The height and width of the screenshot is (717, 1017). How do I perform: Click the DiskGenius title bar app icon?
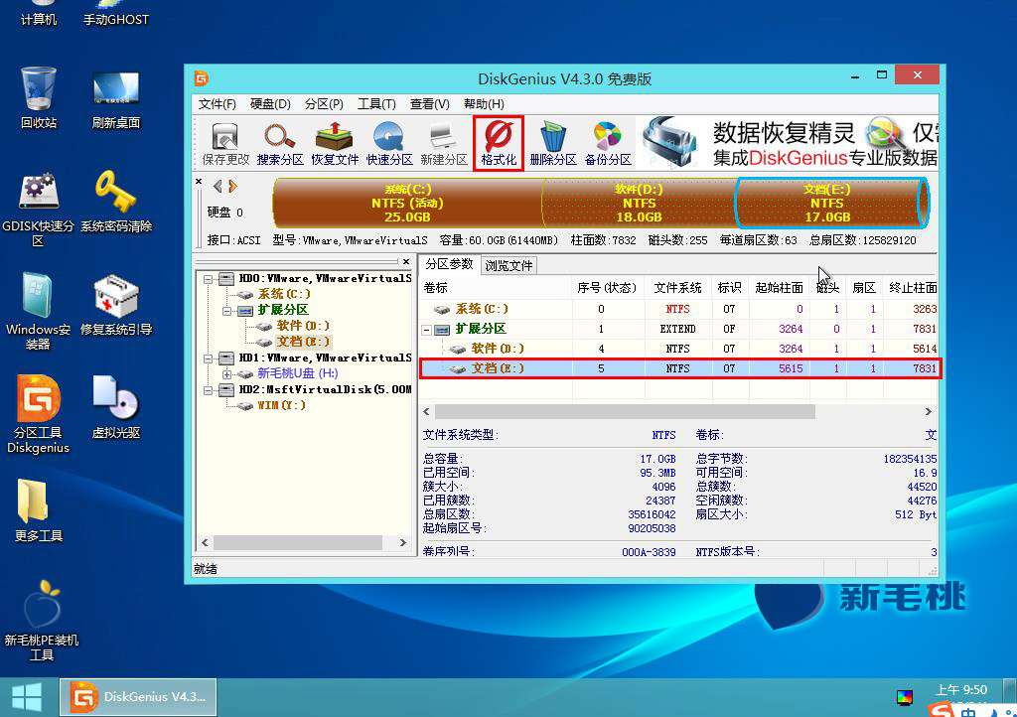[201, 78]
